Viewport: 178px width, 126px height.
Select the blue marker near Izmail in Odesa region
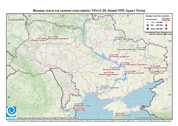pos(74,108)
